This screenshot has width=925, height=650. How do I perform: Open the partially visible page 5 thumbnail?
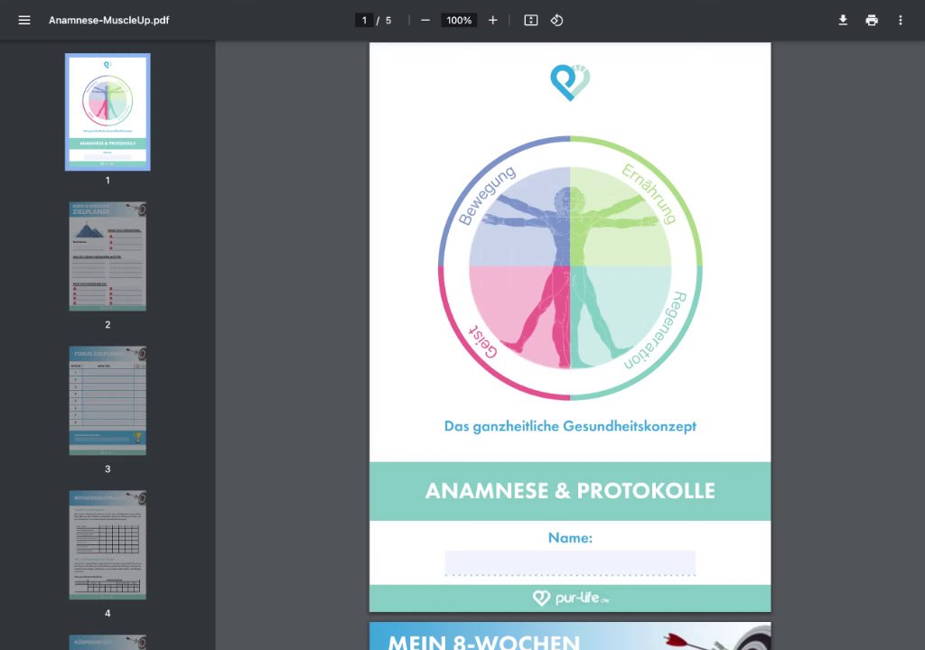point(107,643)
